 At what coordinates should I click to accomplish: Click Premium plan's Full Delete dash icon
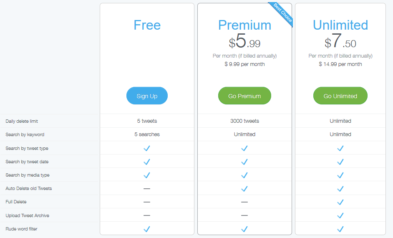(x=244, y=202)
